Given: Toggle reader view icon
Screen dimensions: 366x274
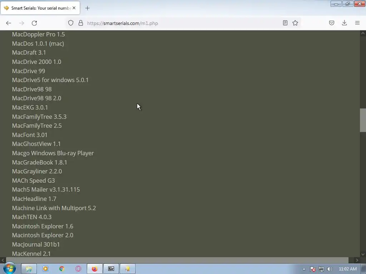Looking at the screenshot, I should tap(285, 23).
